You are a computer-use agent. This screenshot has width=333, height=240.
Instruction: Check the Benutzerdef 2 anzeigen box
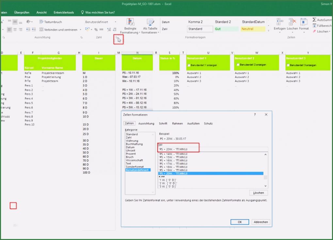pos(238,65)
